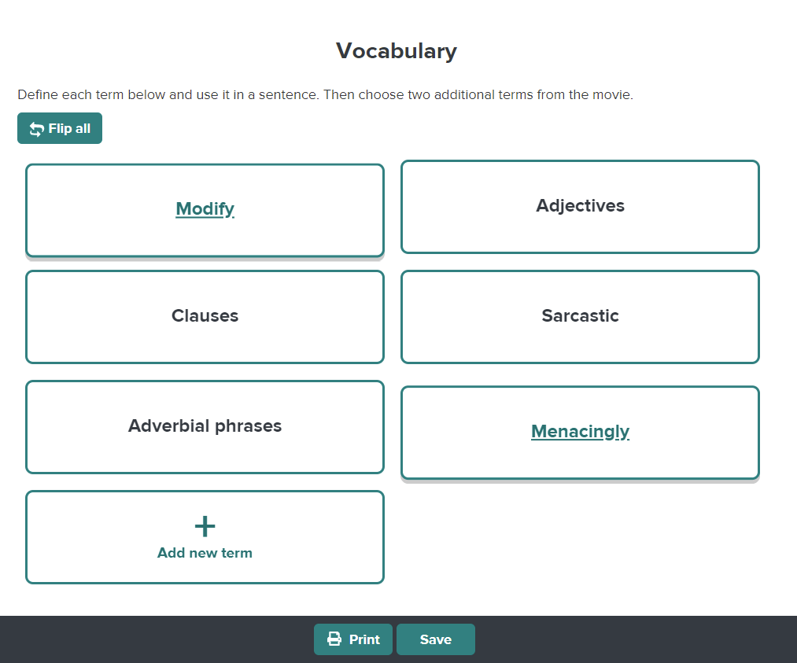Open the Modify term link
Screen dimensions: 797x663
click(x=205, y=208)
